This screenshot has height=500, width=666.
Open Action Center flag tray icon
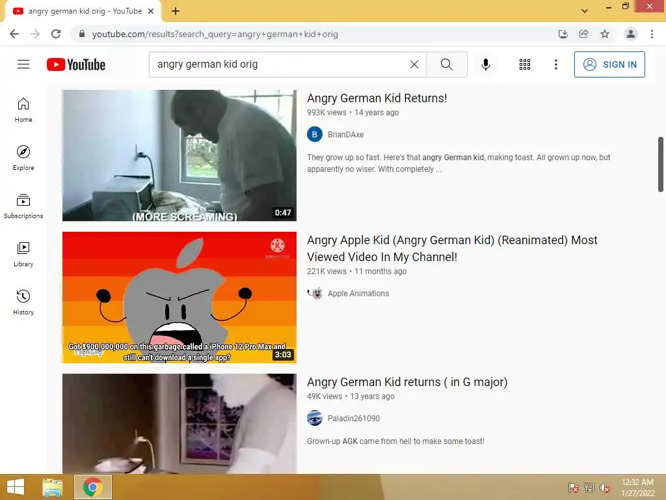point(574,487)
